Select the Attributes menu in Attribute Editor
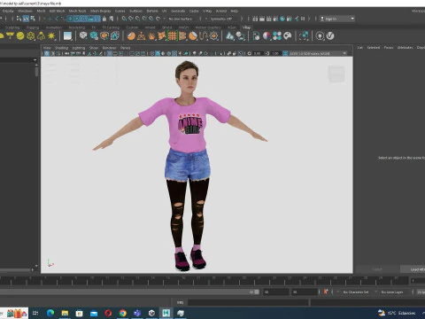 point(405,47)
